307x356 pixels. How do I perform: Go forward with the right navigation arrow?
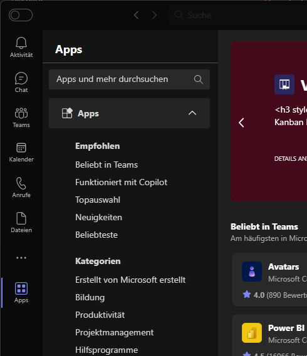click(154, 15)
